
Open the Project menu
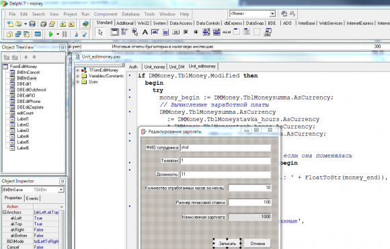(70, 14)
